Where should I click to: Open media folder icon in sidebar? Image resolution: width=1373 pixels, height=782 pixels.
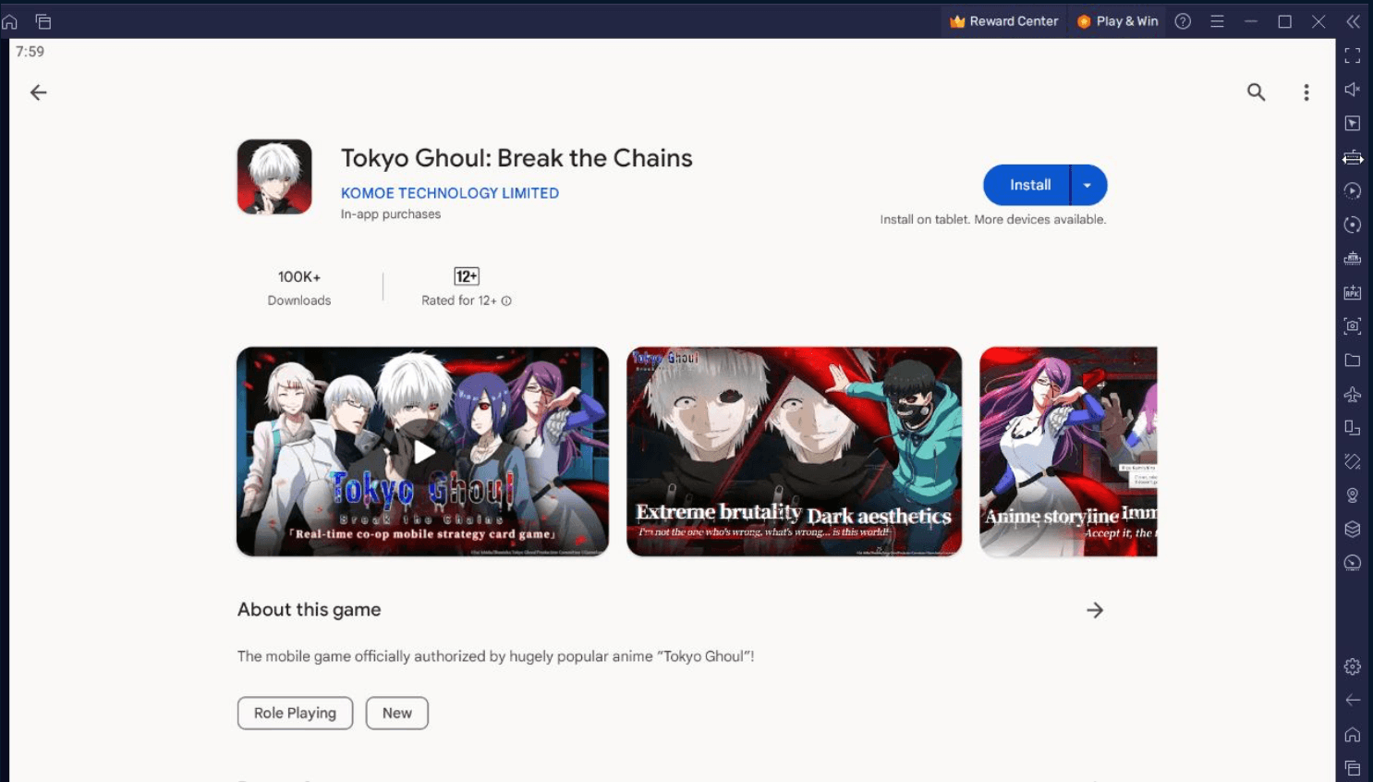(x=1353, y=360)
